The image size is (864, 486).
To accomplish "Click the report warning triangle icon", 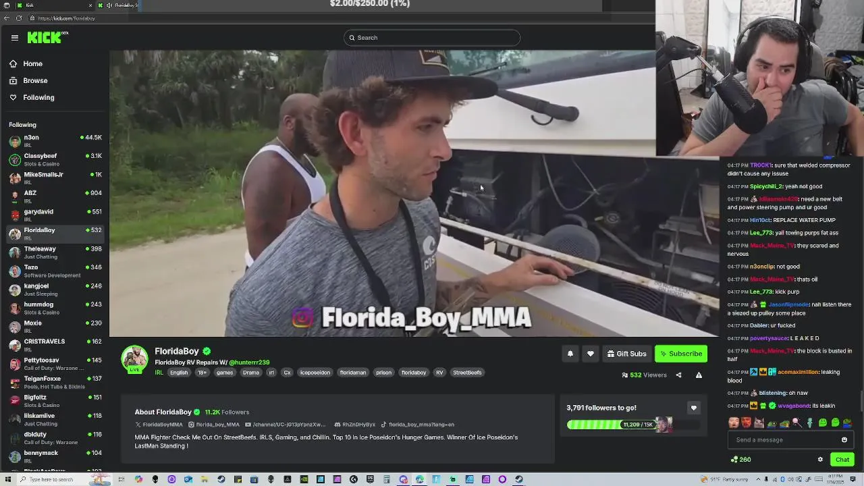I will (x=699, y=375).
